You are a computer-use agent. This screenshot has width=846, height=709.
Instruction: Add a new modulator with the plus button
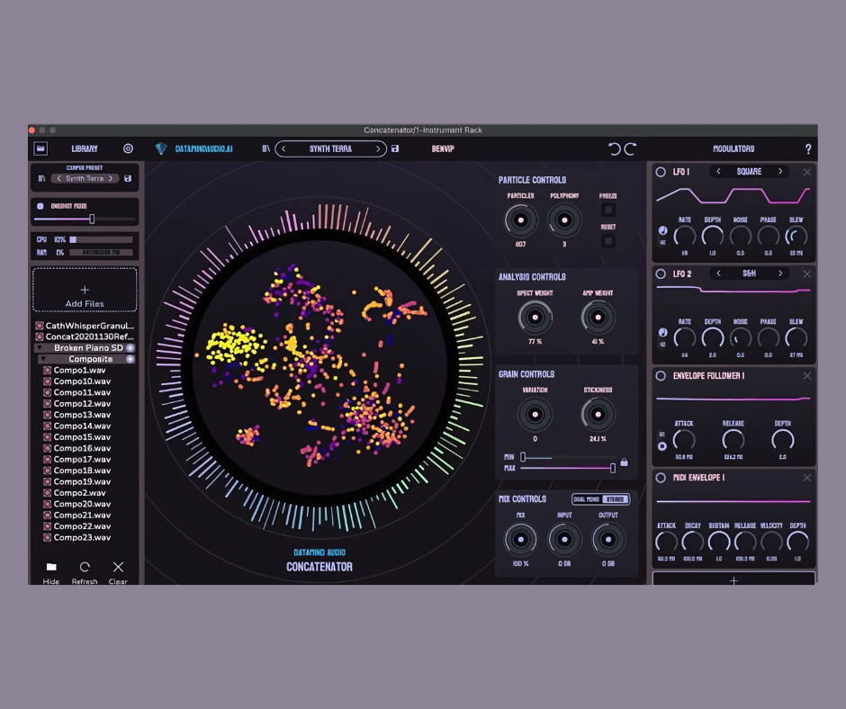point(733,579)
